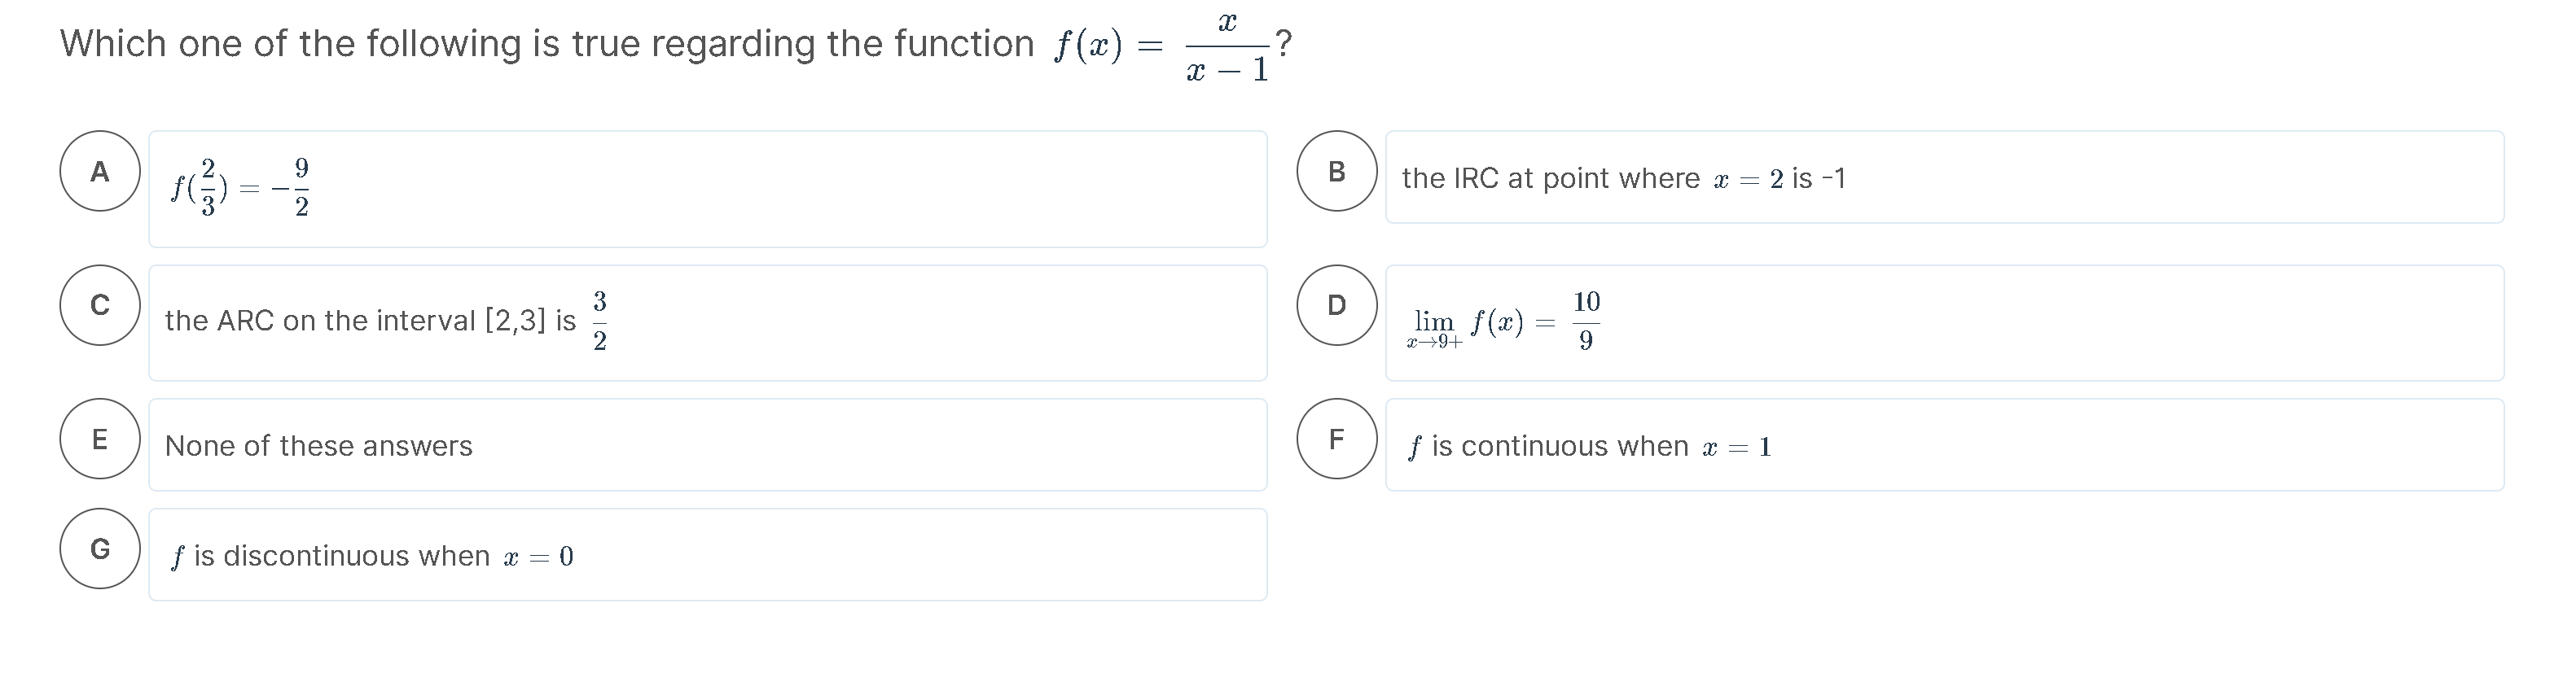Click the 'x = 2 is -1' text
The width and height of the screenshot is (2576, 695).
coord(1780,177)
